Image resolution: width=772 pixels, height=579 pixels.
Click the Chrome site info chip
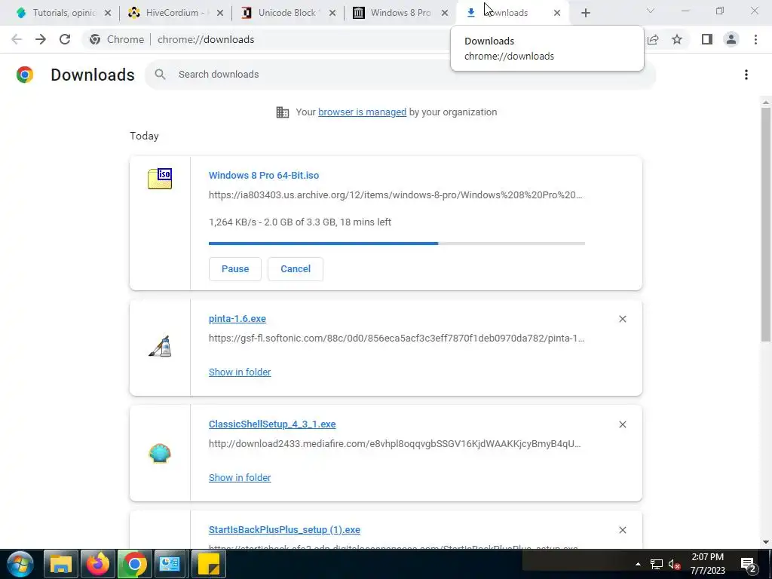[117, 39]
